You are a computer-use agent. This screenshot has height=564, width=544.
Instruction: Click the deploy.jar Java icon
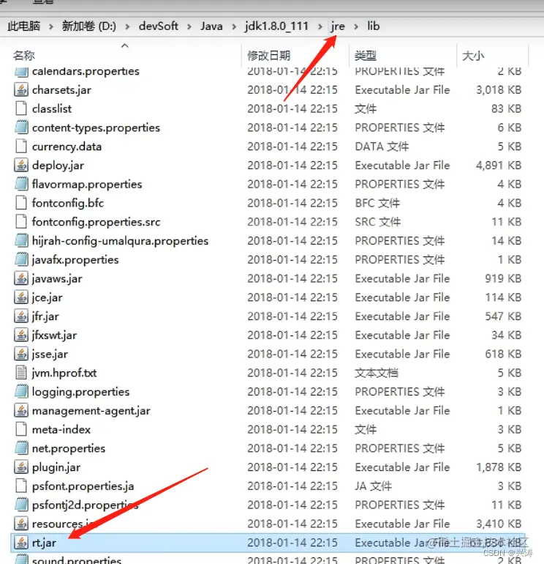[x=20, y=165]
